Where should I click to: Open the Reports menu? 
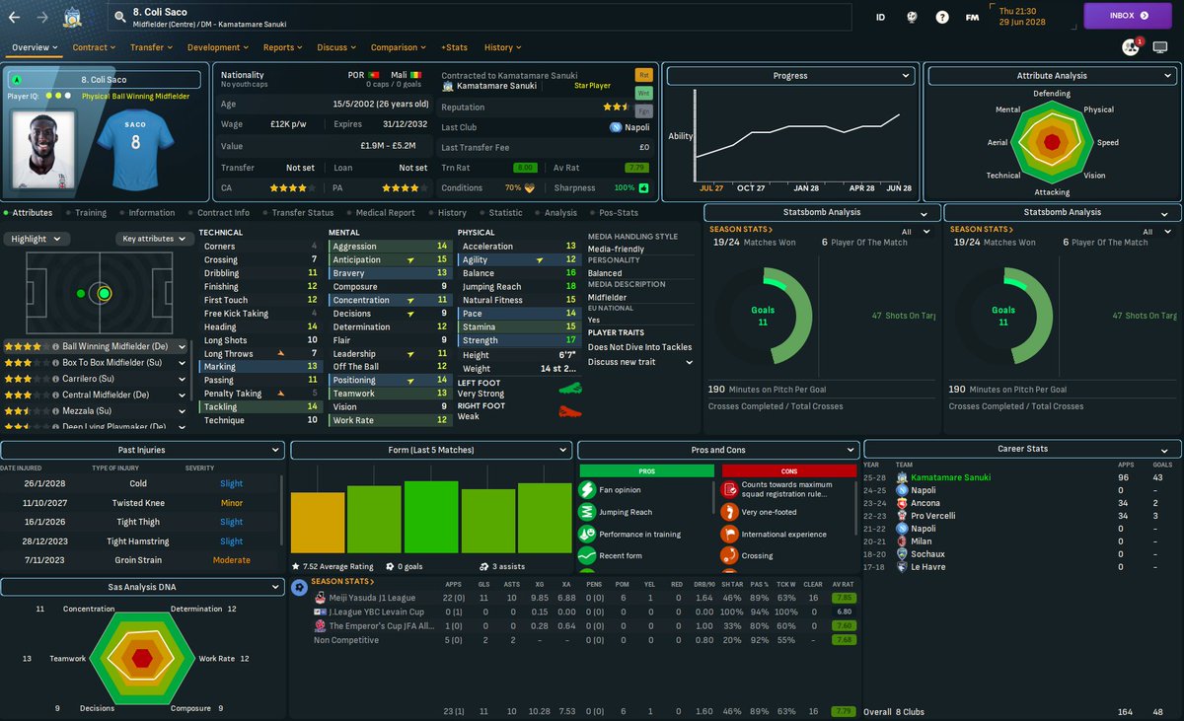coord(282,47)
